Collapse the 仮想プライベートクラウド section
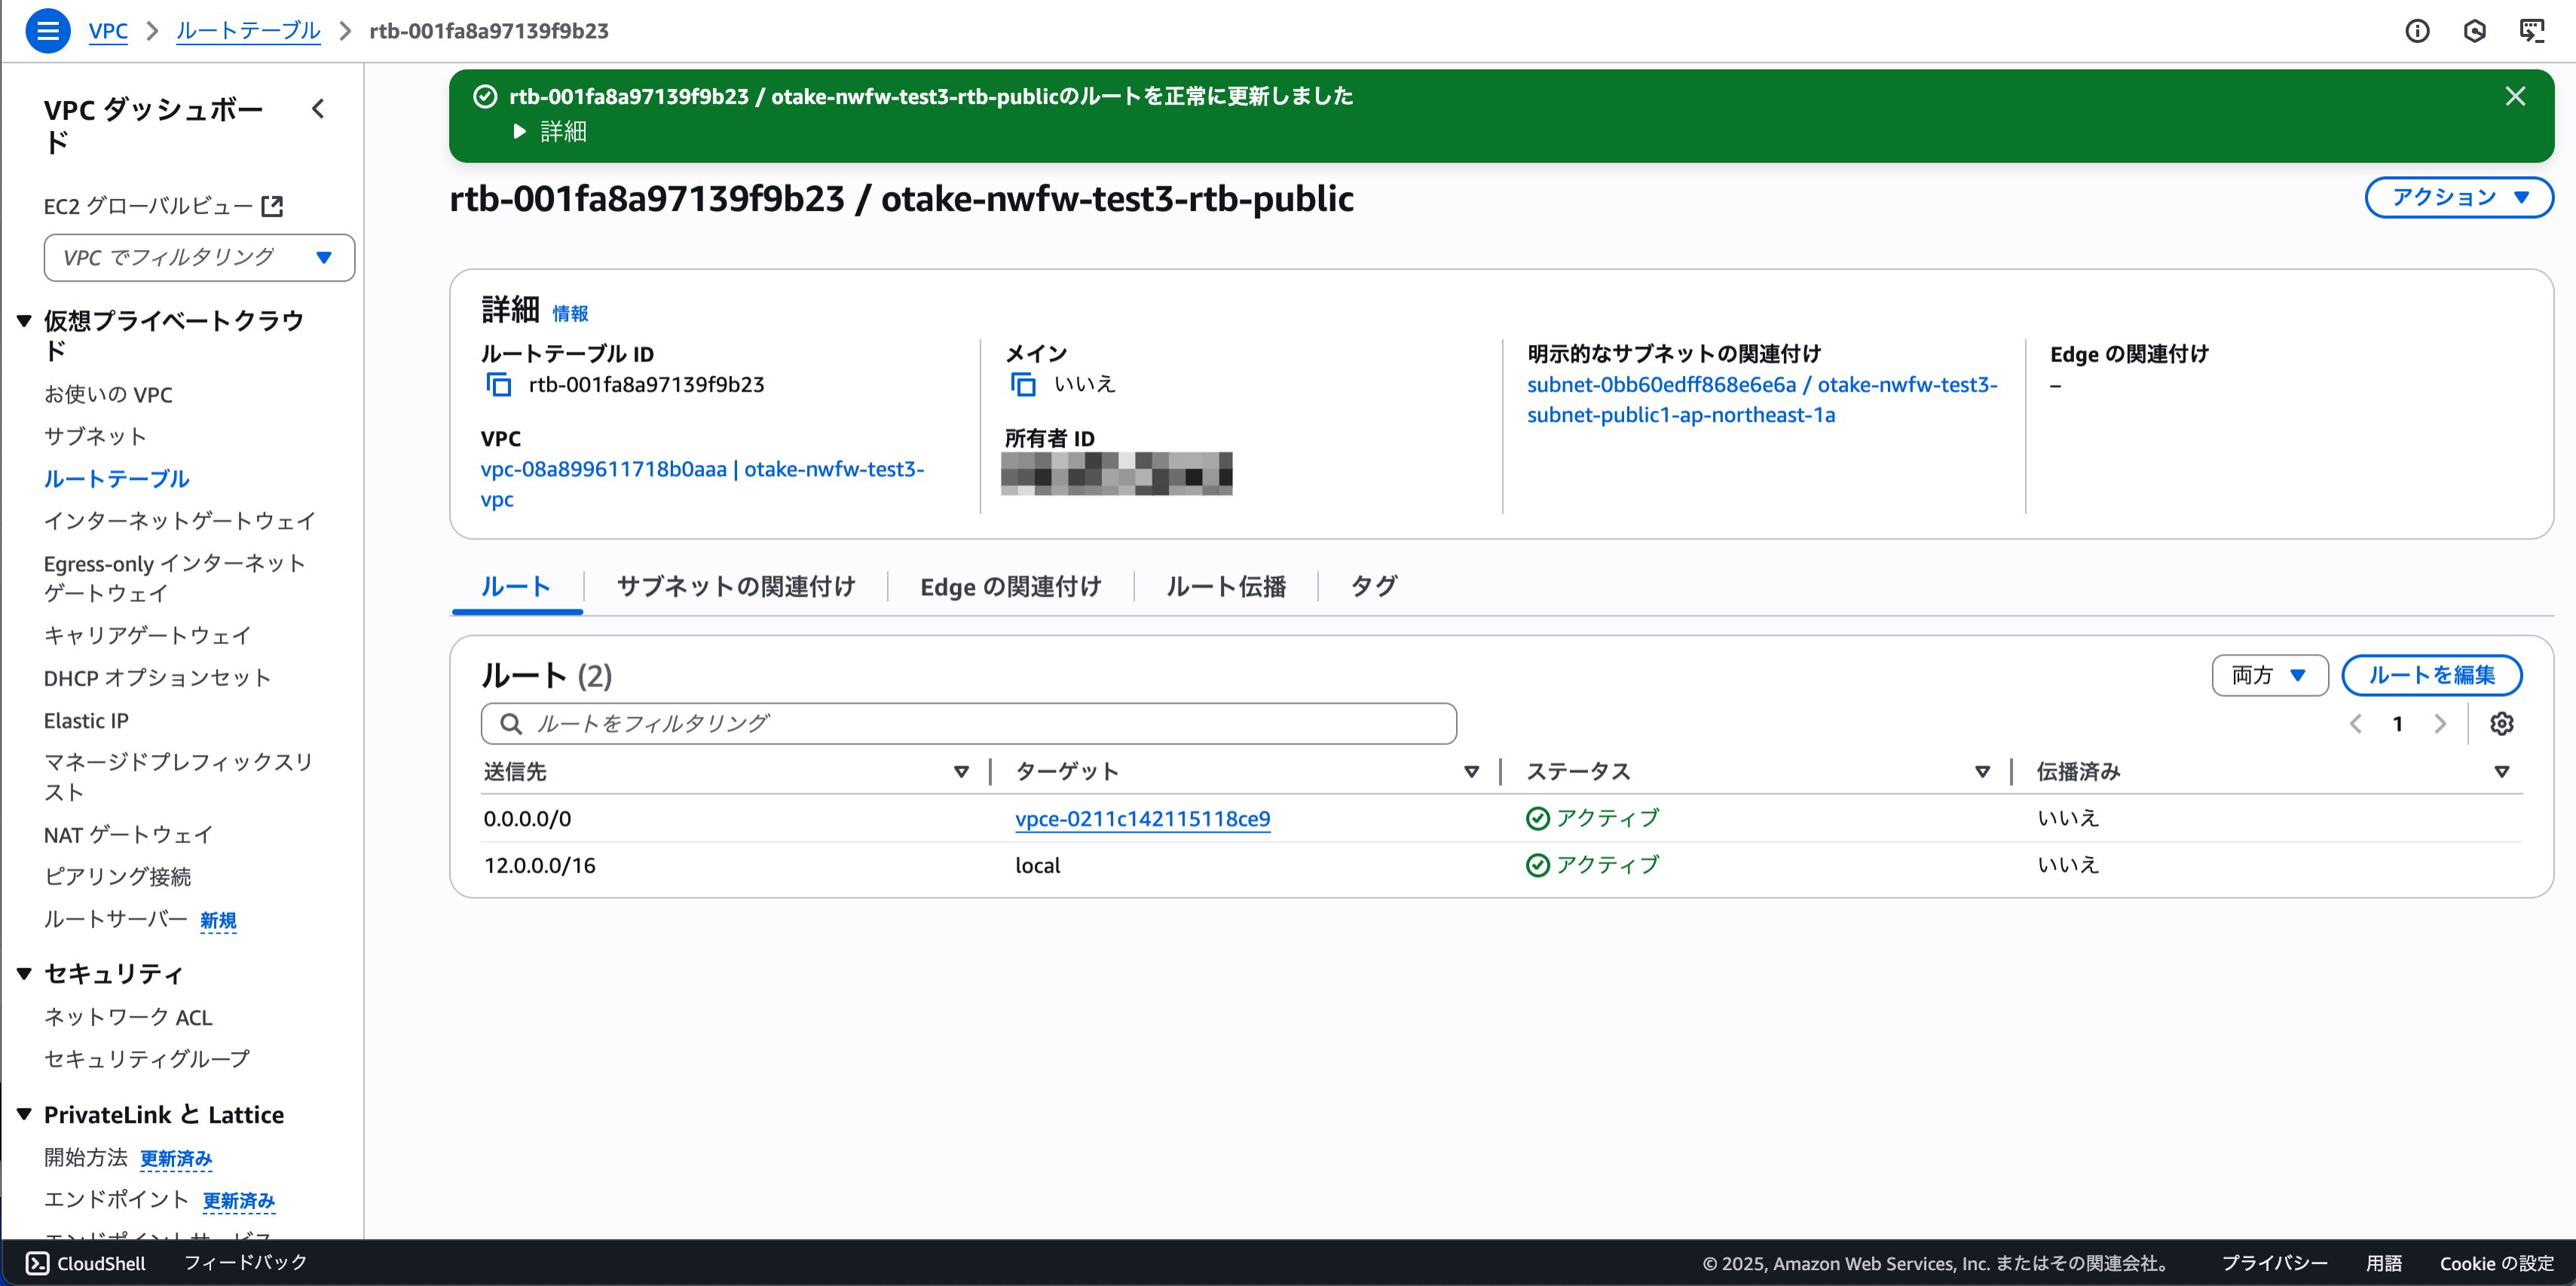This screenshot has height=1286, width=2576. click(25, 320)
